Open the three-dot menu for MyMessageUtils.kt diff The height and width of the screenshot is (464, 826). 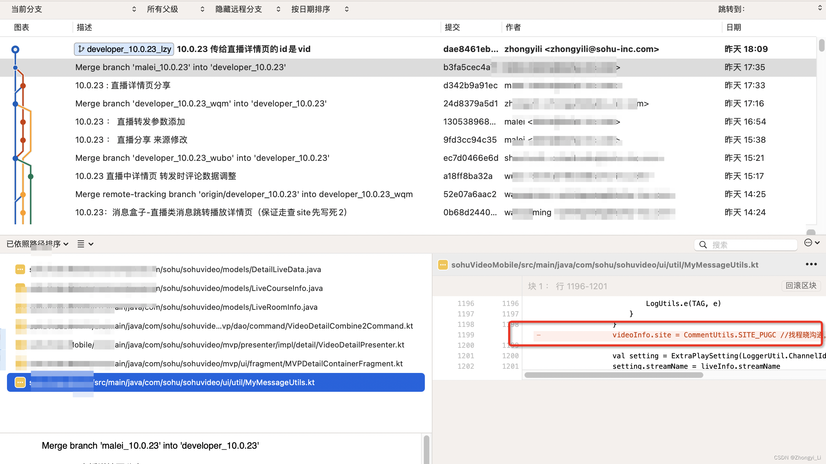point(811,264)
